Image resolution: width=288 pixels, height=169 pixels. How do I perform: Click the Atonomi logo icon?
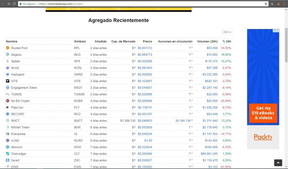tap(8, 147)
